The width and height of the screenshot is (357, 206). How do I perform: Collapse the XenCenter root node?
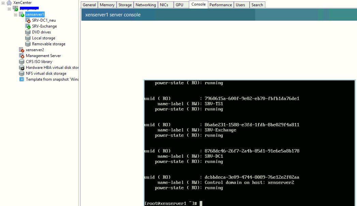pos(3,3)
